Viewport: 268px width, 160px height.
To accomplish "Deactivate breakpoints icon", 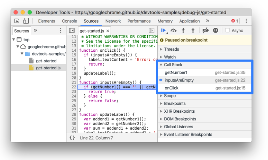I will click(x=205, y=30).
